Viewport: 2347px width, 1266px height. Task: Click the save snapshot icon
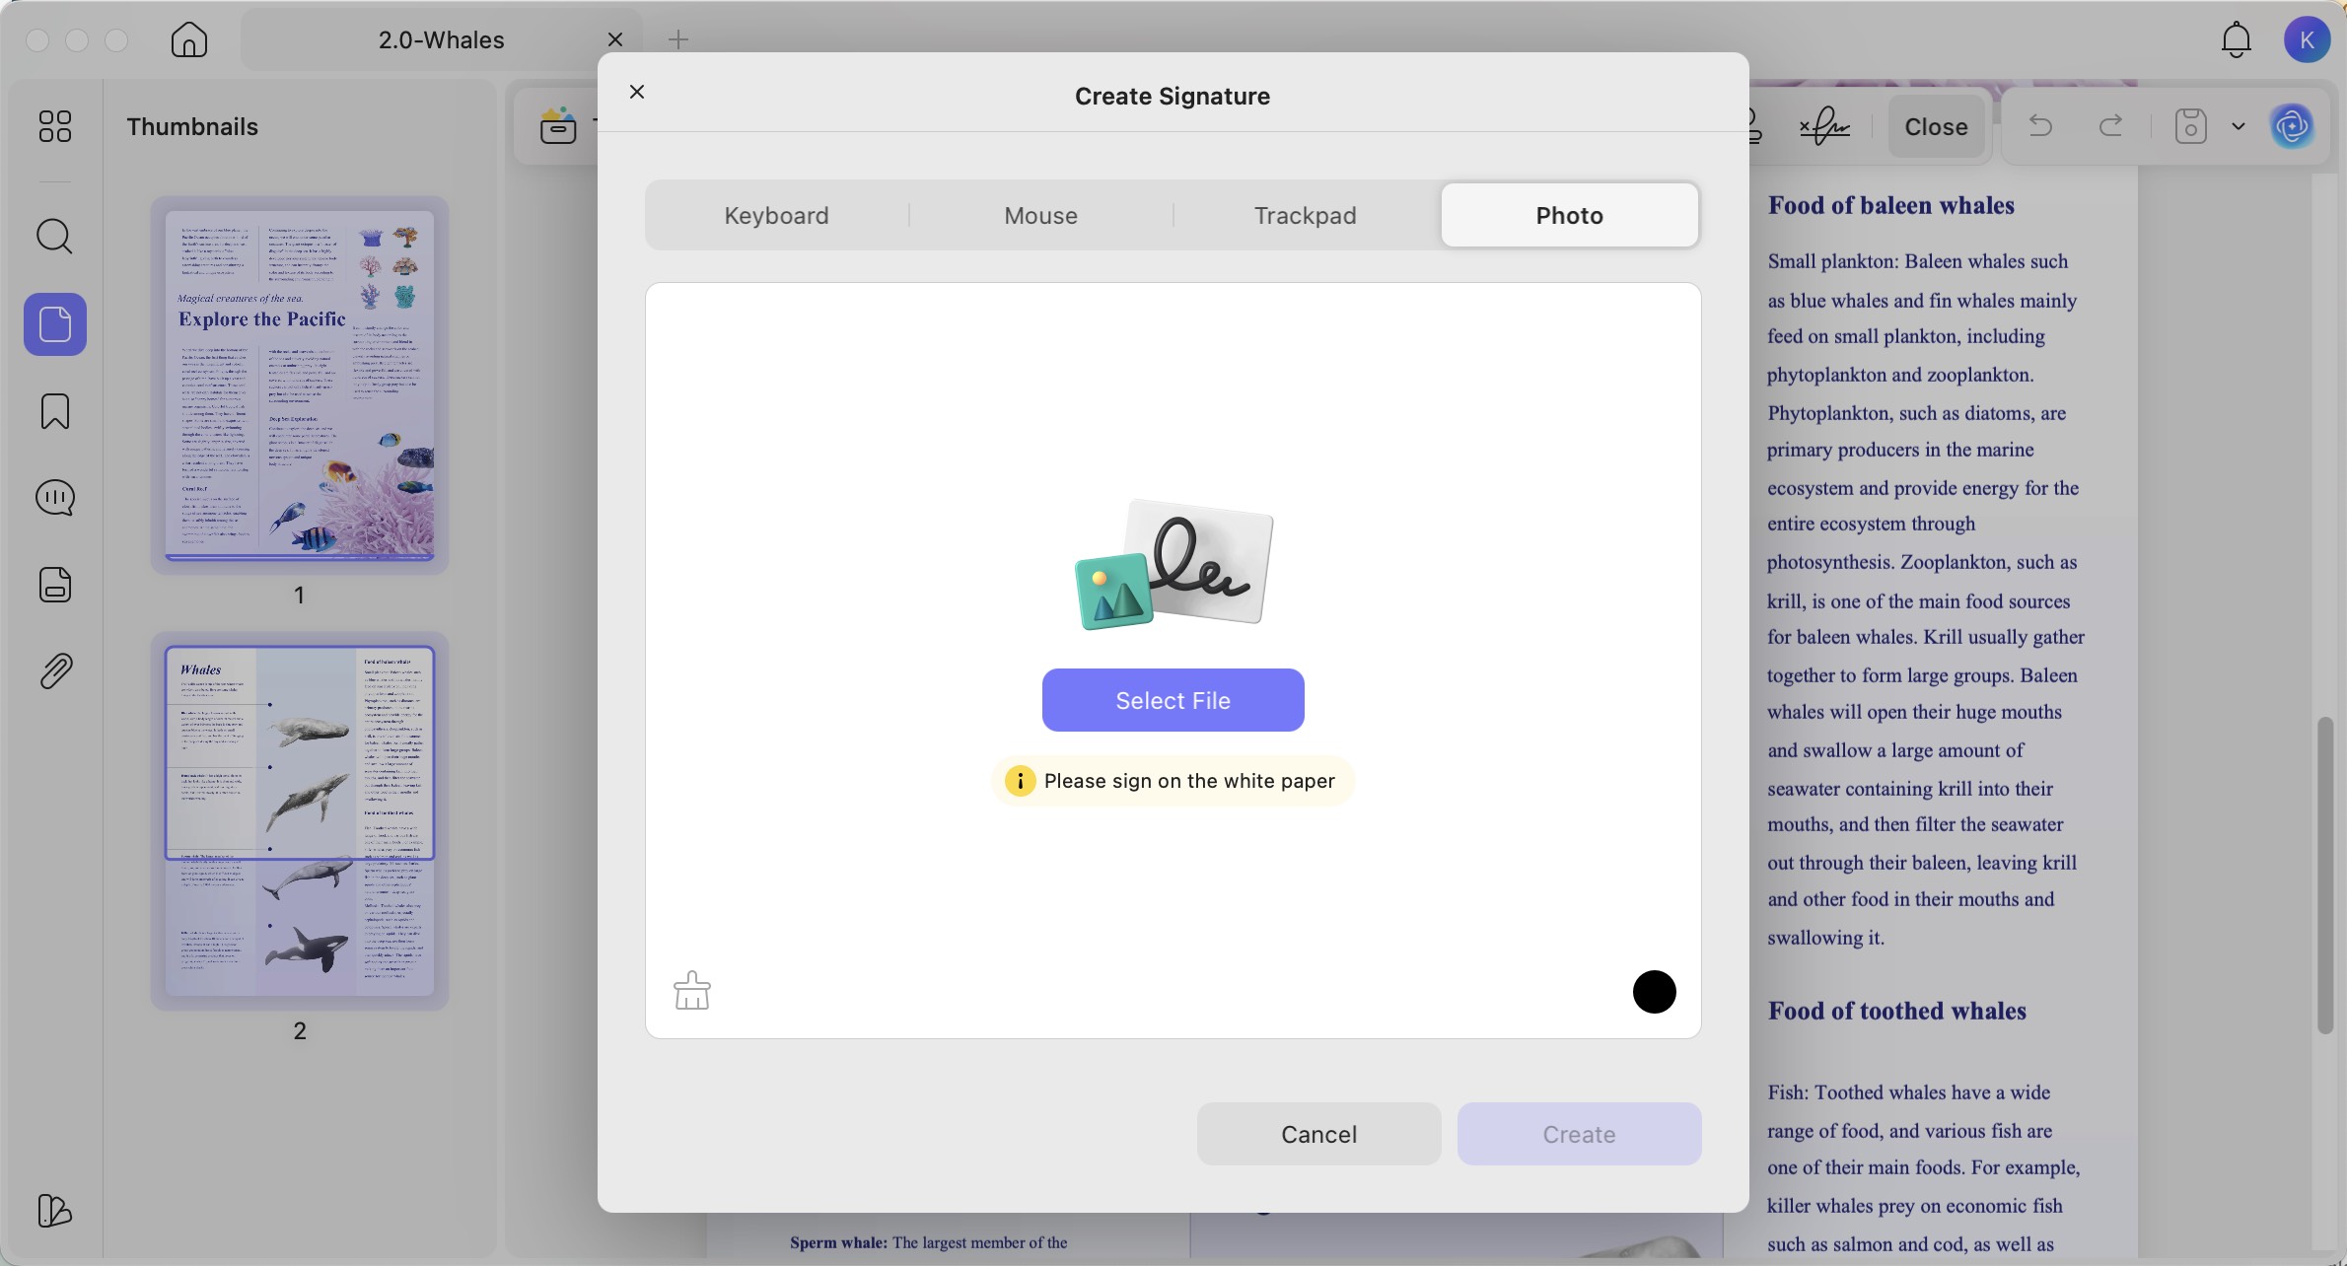coord(2191,126)
